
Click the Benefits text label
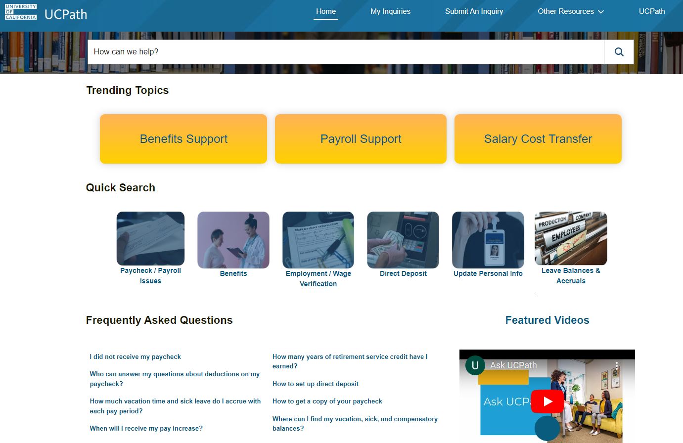pos(233,273)
